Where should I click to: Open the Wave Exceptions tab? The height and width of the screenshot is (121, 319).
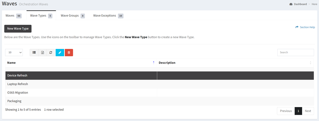(108, 16)
